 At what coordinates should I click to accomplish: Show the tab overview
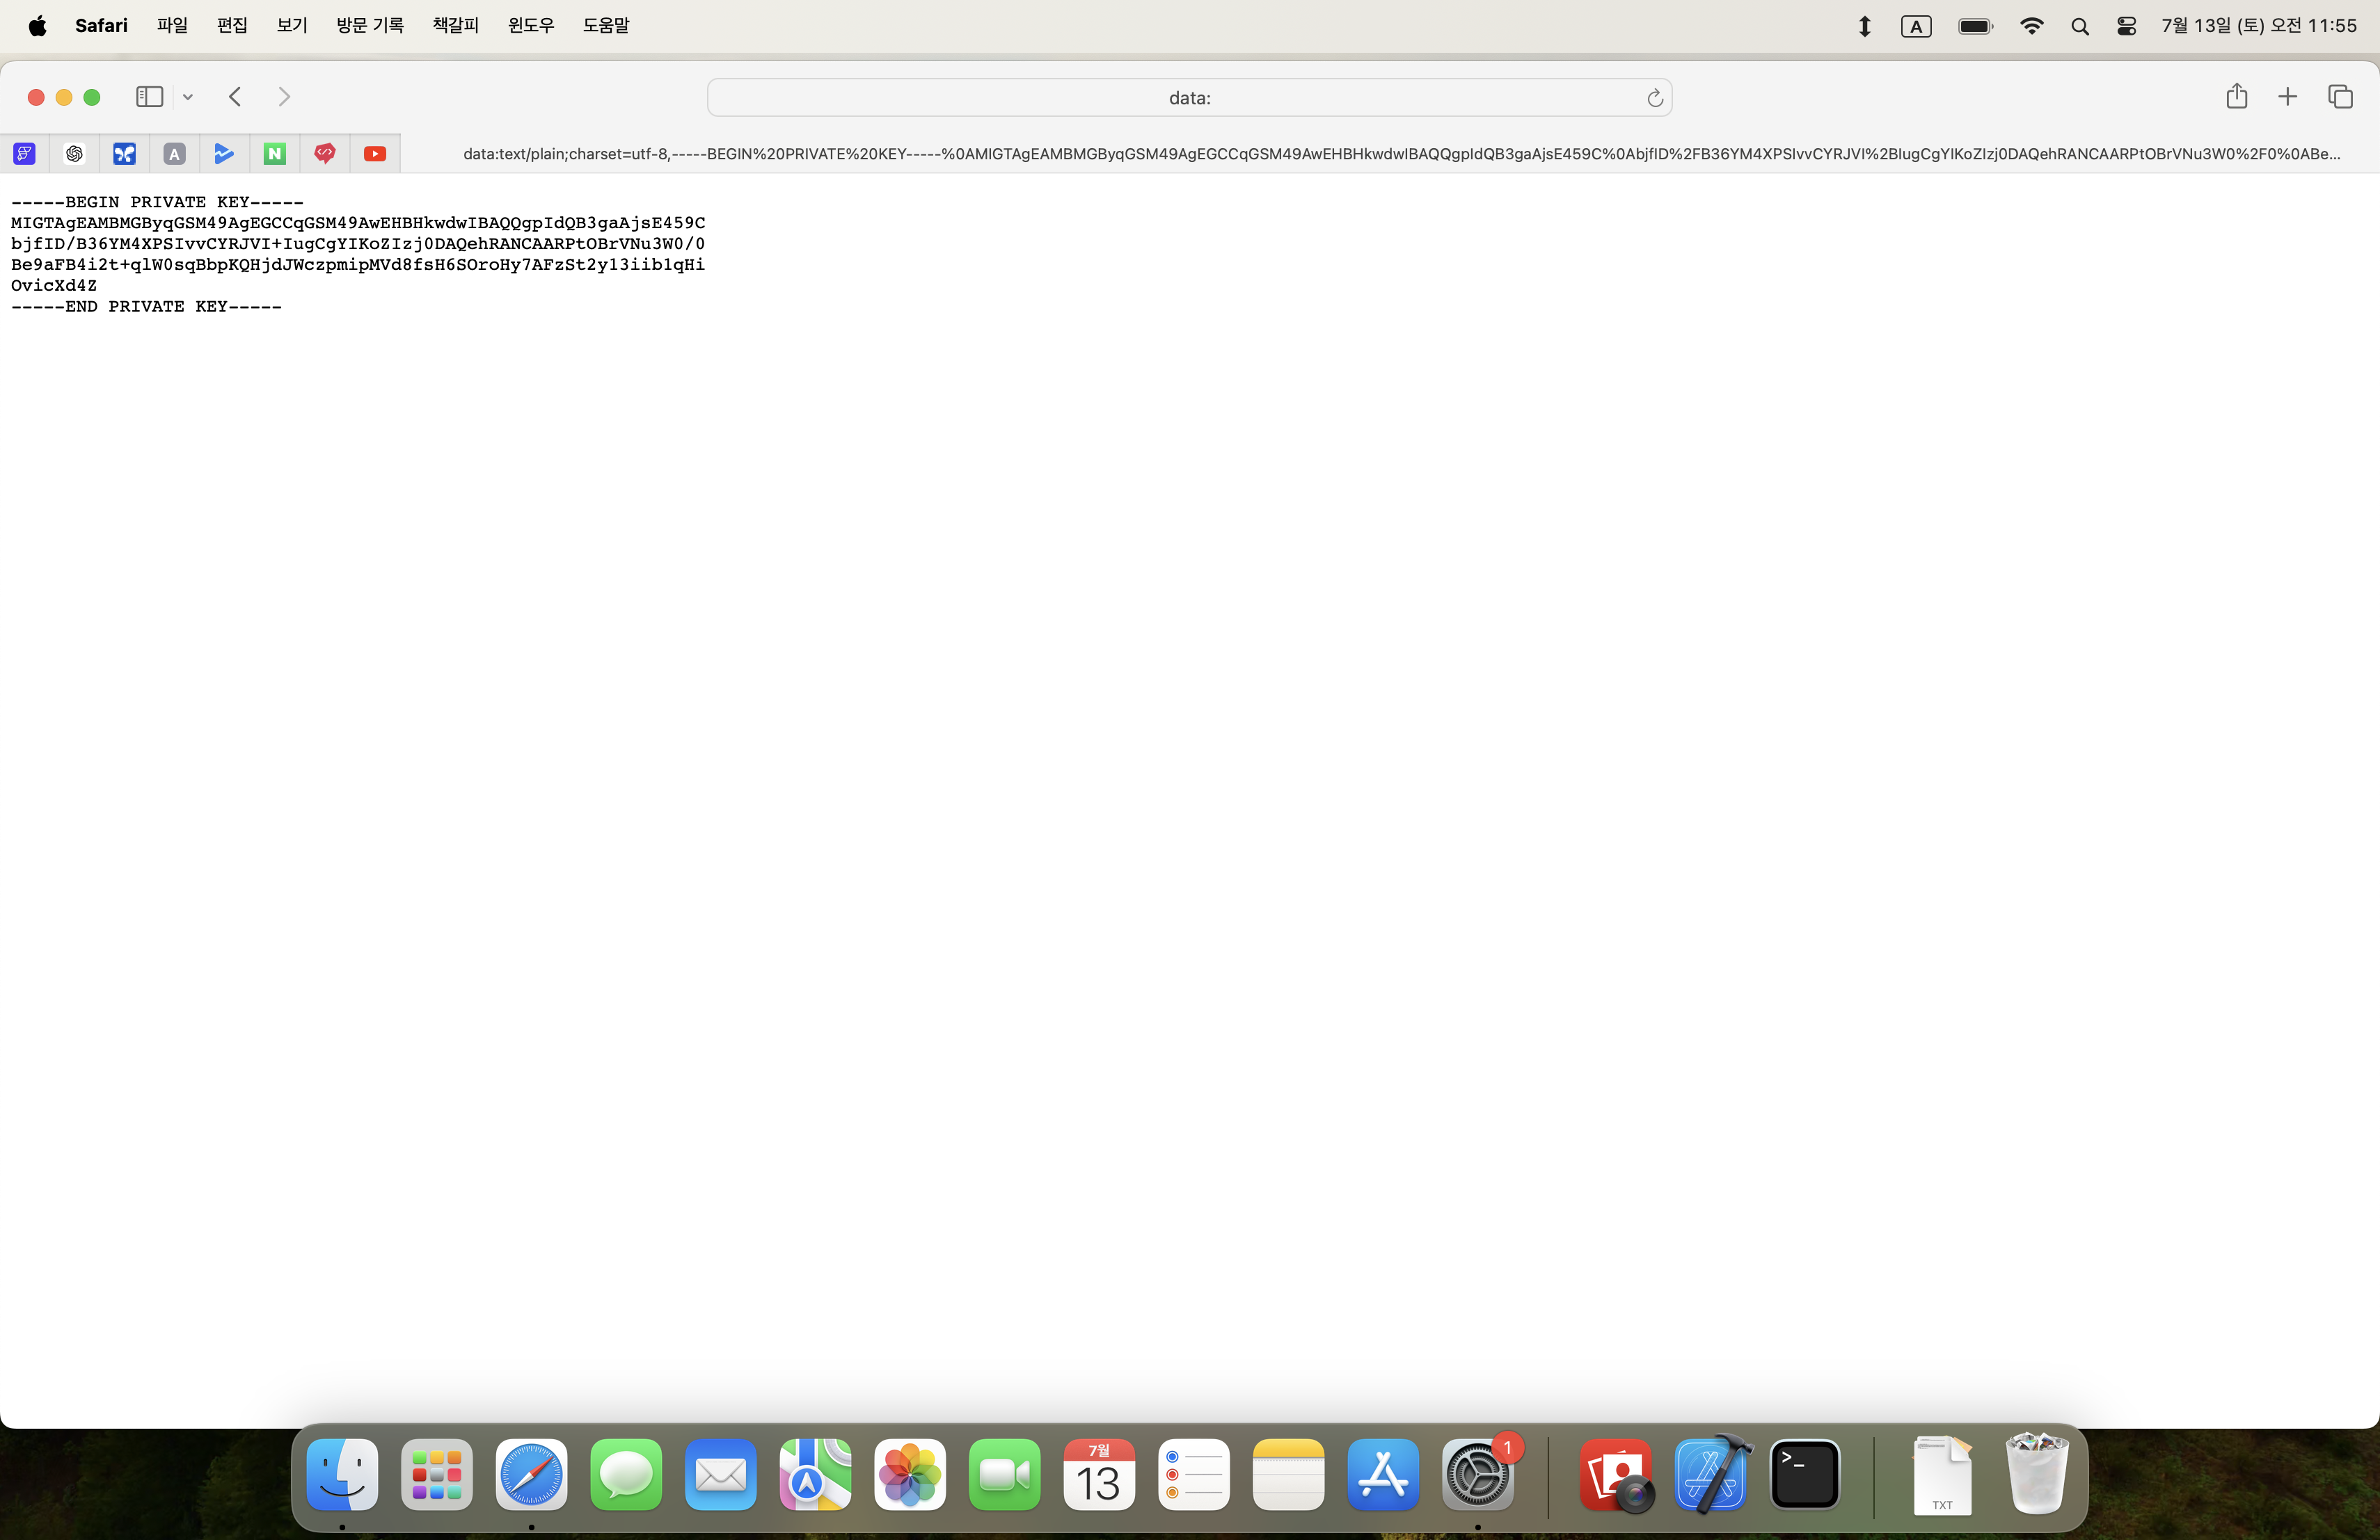coord(2340,97)
